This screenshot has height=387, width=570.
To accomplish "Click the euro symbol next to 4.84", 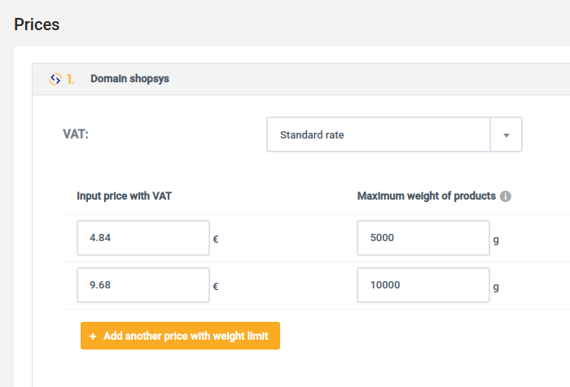I will point(216,240).
